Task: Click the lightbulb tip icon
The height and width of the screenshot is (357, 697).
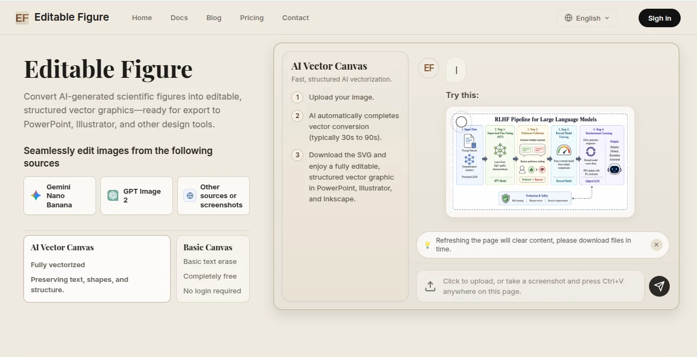Action: click(x=428, y=245)
